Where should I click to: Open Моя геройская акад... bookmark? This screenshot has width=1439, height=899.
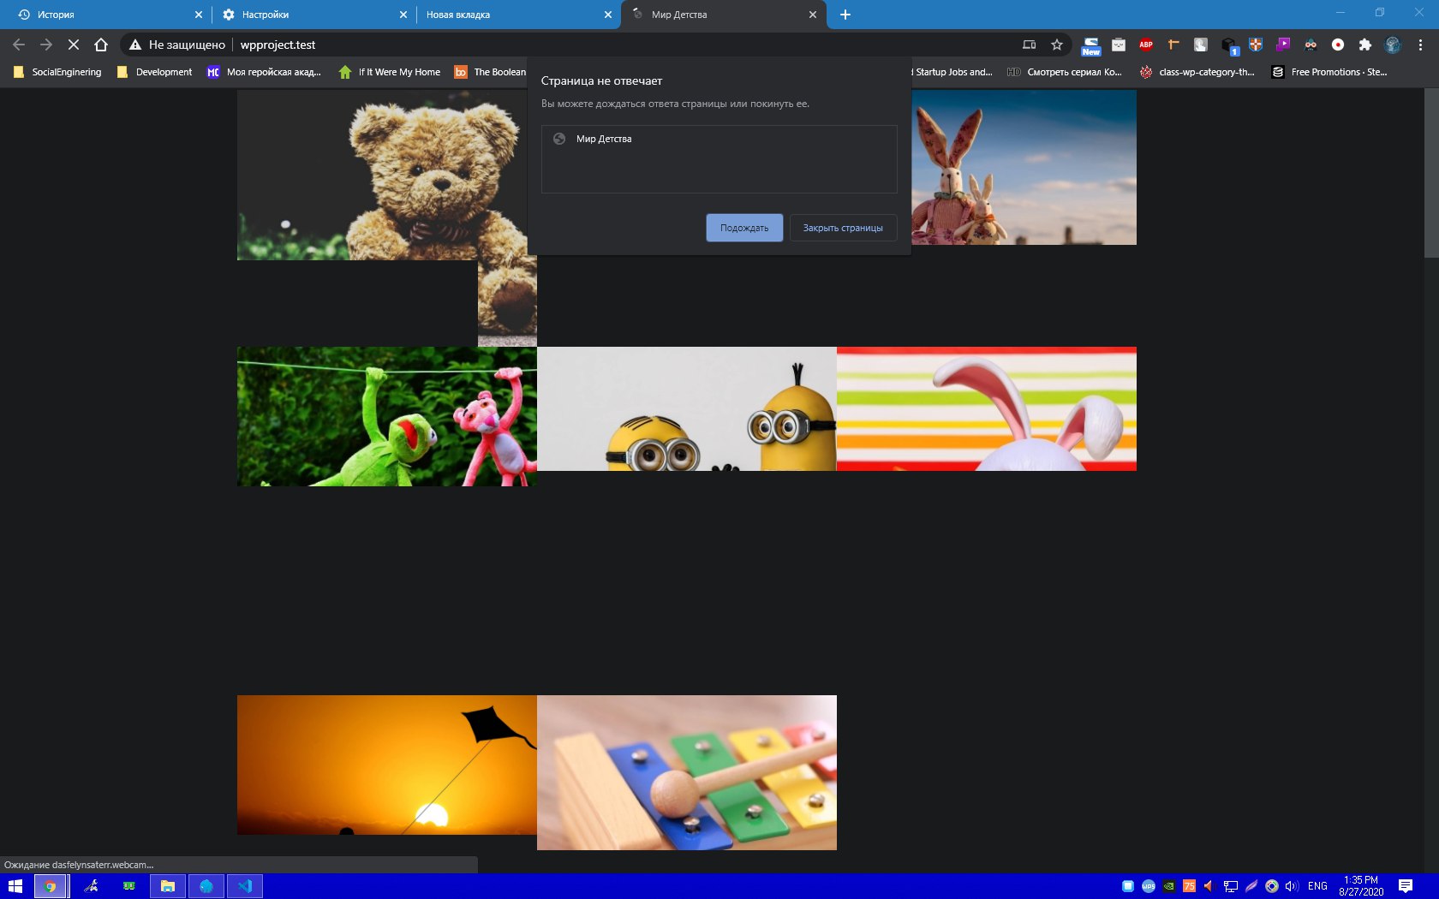click(264, 72)
